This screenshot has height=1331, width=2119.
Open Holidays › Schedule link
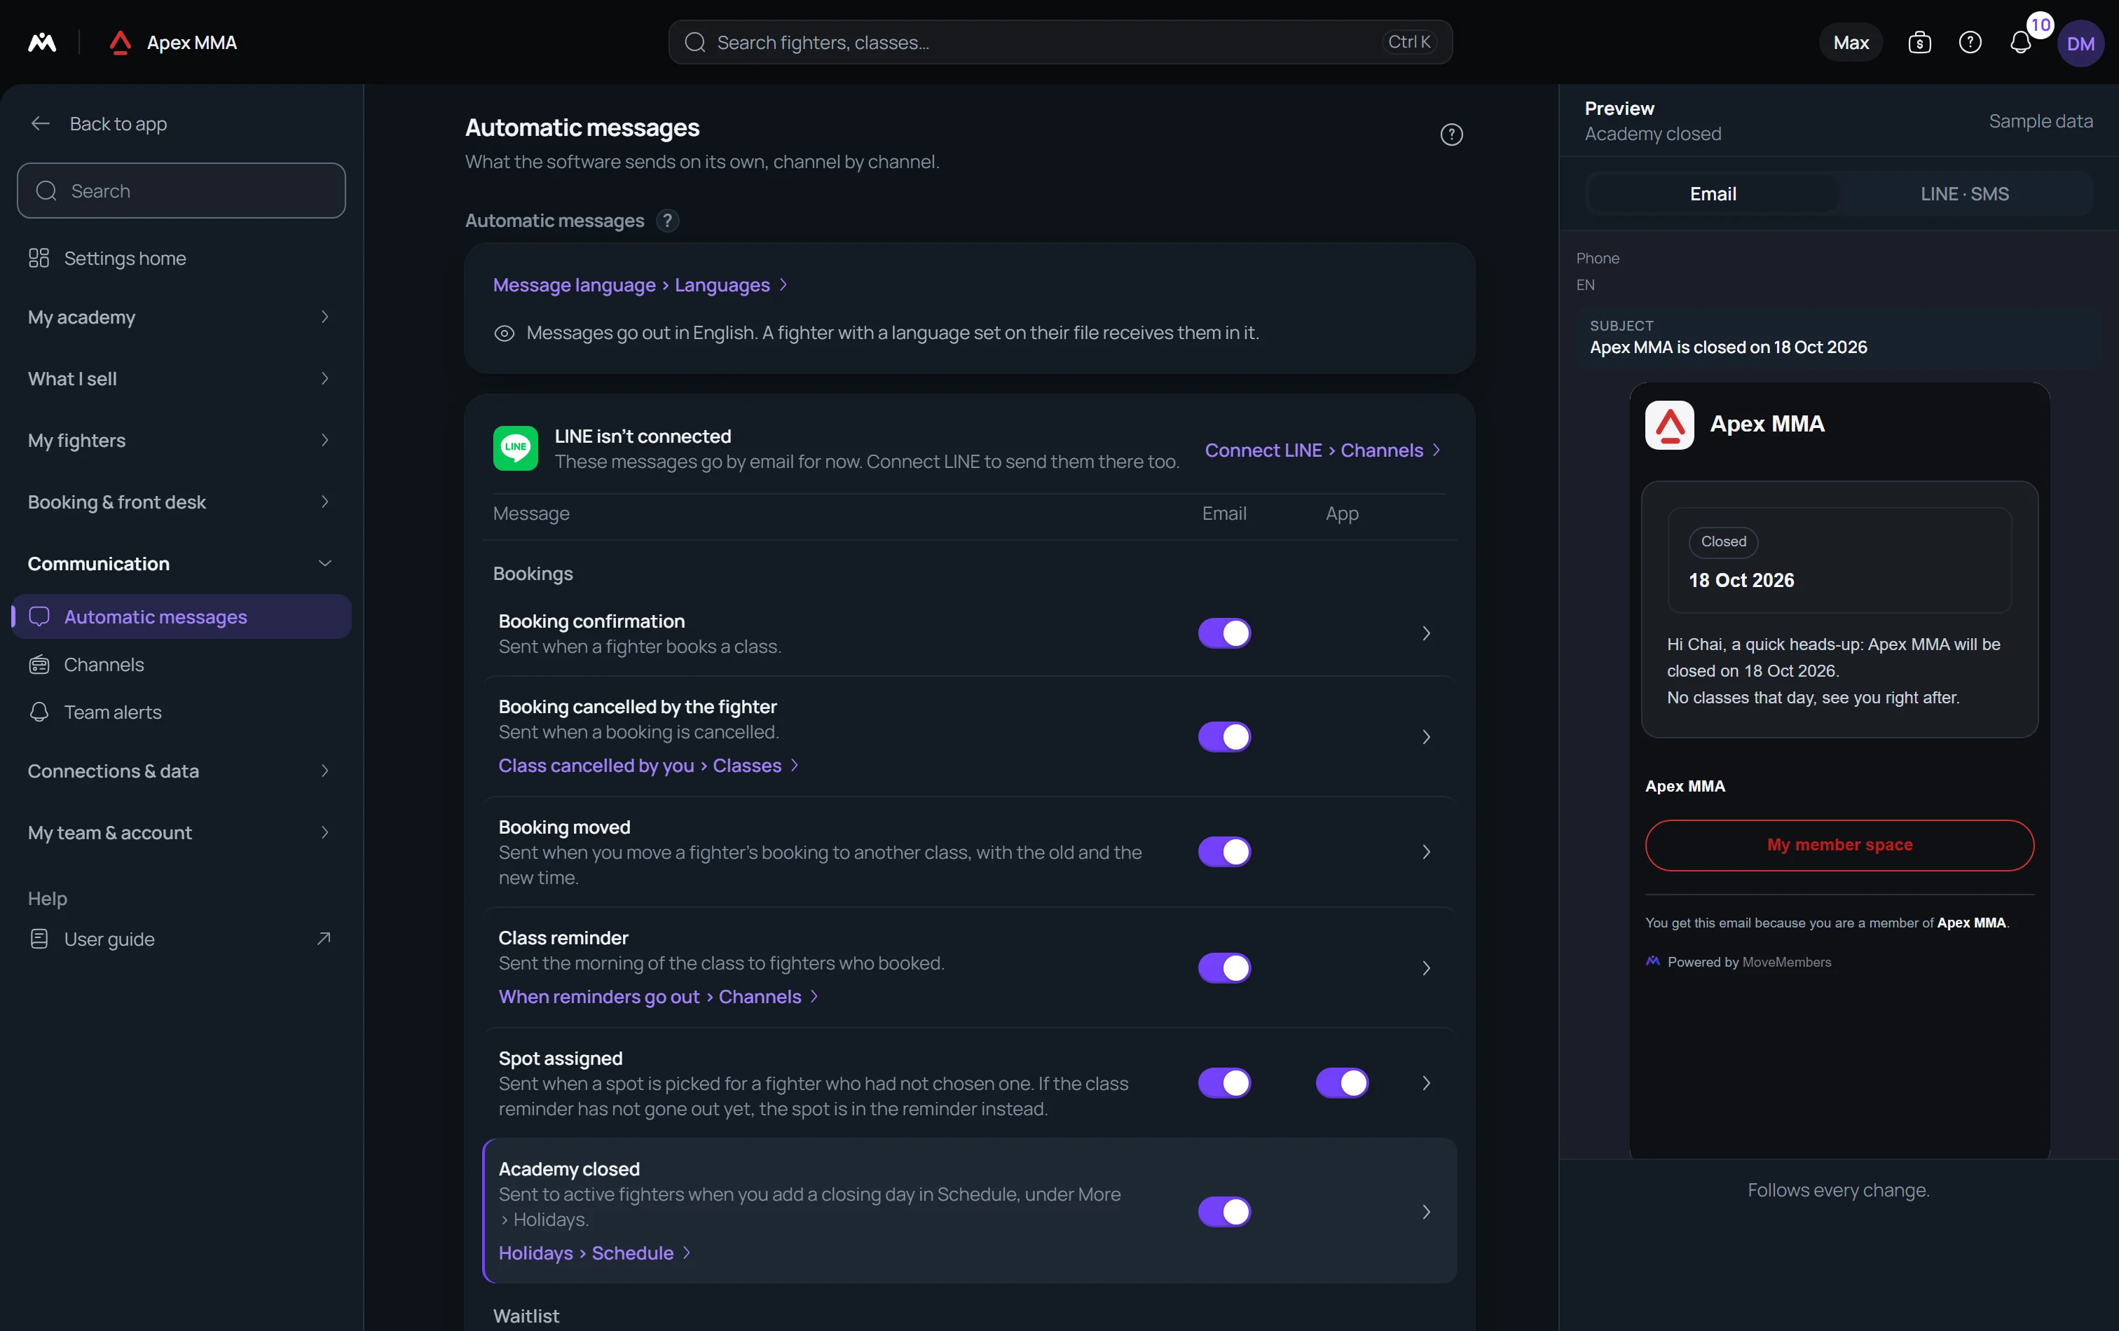[595, 1253]
